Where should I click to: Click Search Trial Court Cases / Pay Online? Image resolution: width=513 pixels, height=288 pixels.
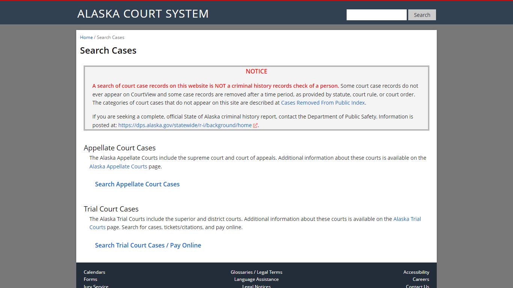coord(148,245)
